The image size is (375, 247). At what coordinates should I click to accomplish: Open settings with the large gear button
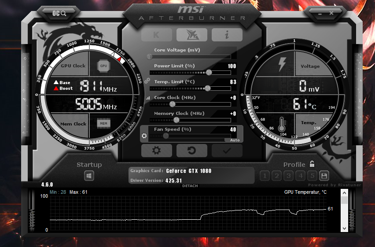click(x=156, y=151)
